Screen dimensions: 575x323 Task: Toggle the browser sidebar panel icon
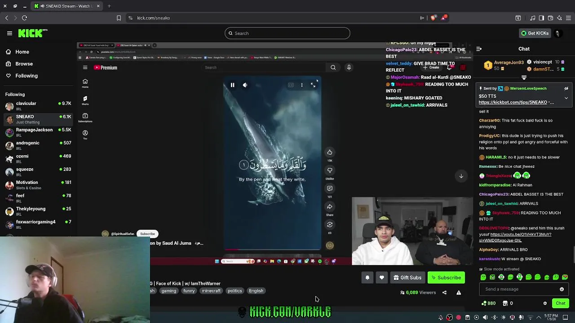[541, 18]
